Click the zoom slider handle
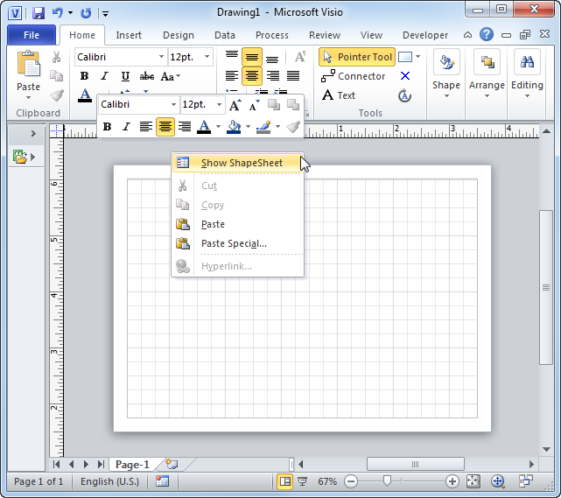The width and height of the screenshot is (561, 498). pos(387,481)
